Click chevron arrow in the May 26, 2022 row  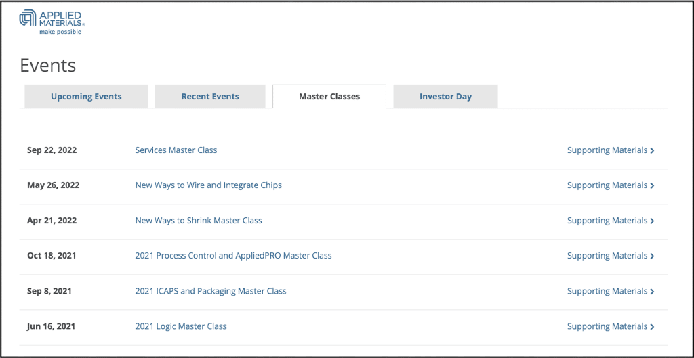652,186
